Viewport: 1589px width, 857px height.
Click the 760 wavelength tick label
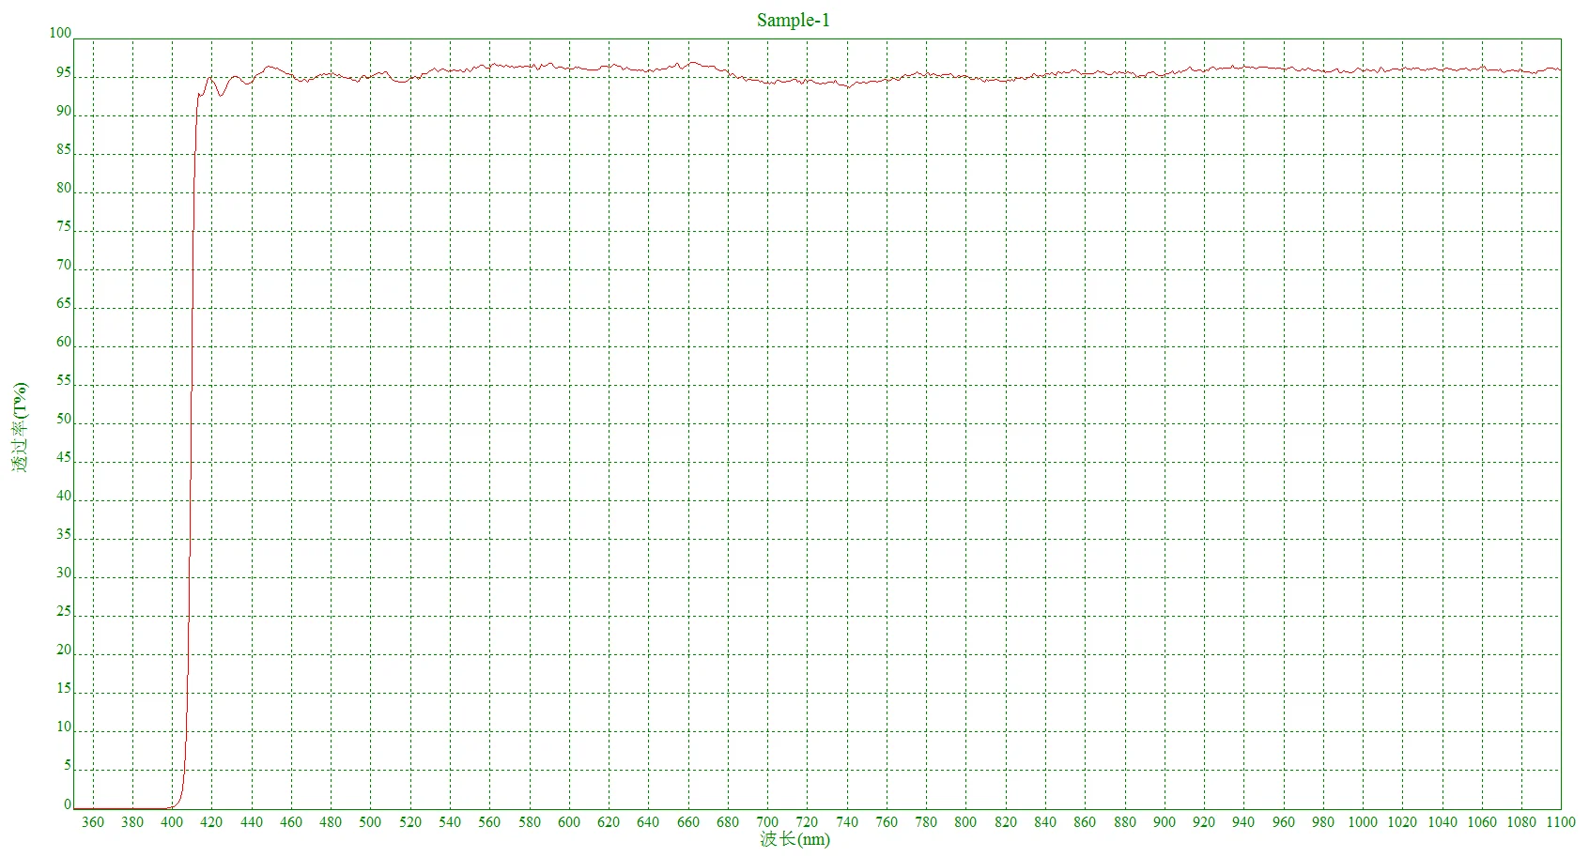(x=887, y=822)
